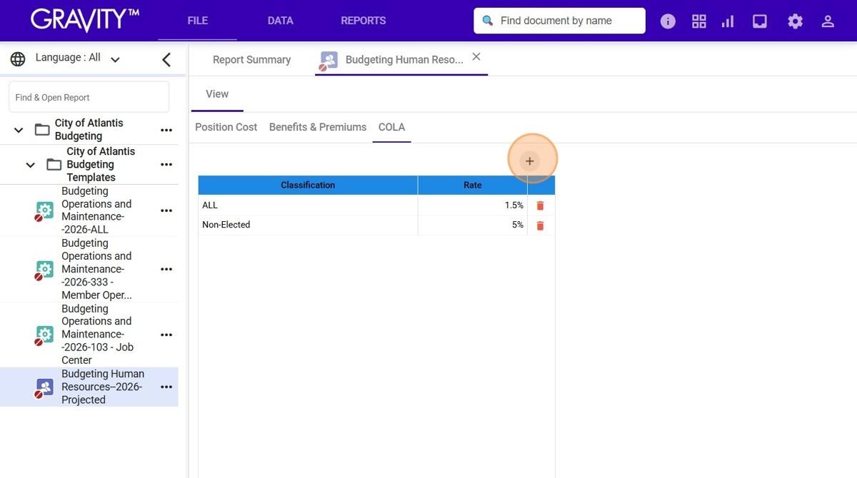Click the Classification column header
This screenshot has height=478, width=857.
[x=308, y=185]
